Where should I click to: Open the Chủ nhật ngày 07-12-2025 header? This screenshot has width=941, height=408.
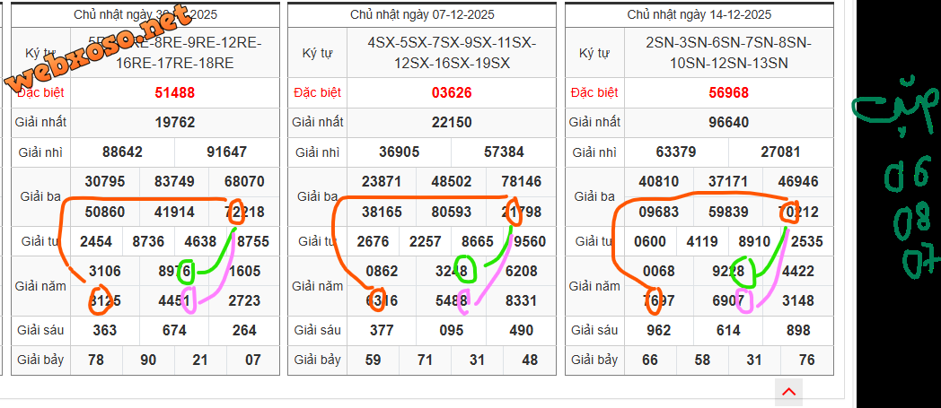[x=421, y=15]
